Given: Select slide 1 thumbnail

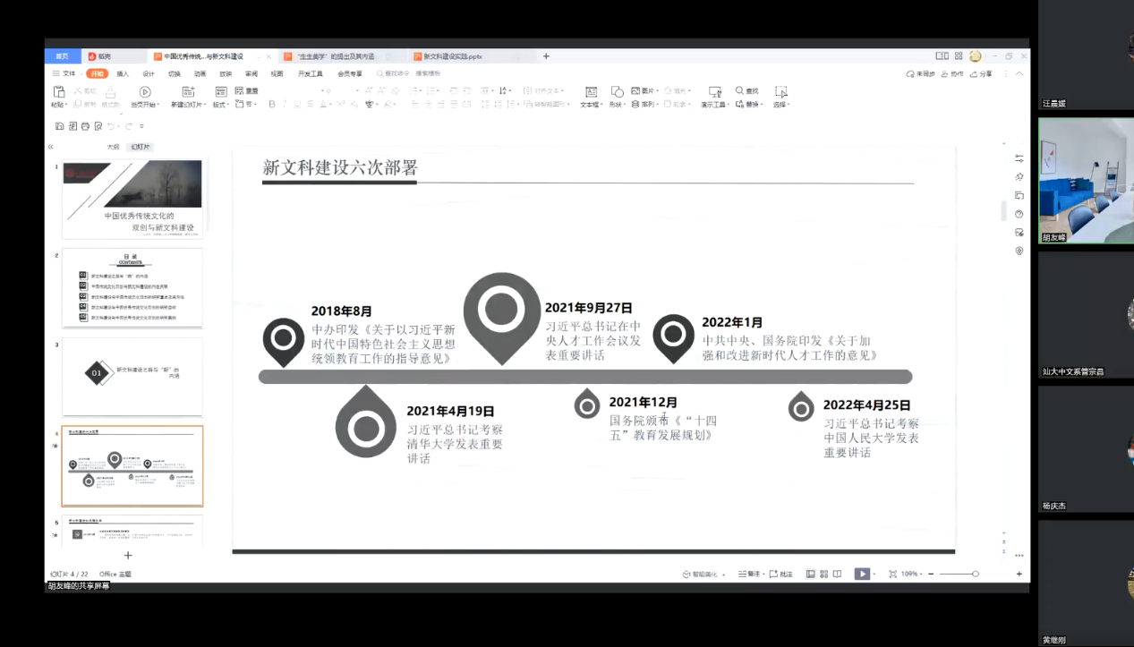Looking at the screenshot, I should coord(132,200).
